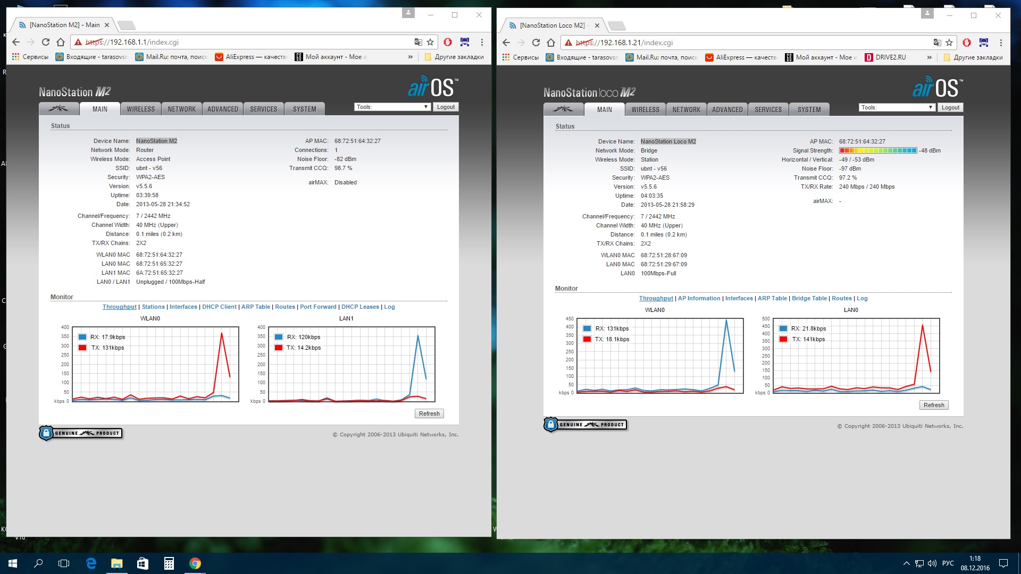Open Ubiquiti logo tab in NanoStation M2
The width and height of the screenshot is (1021, 574).
pyautogui.click(x=58, y=109)
